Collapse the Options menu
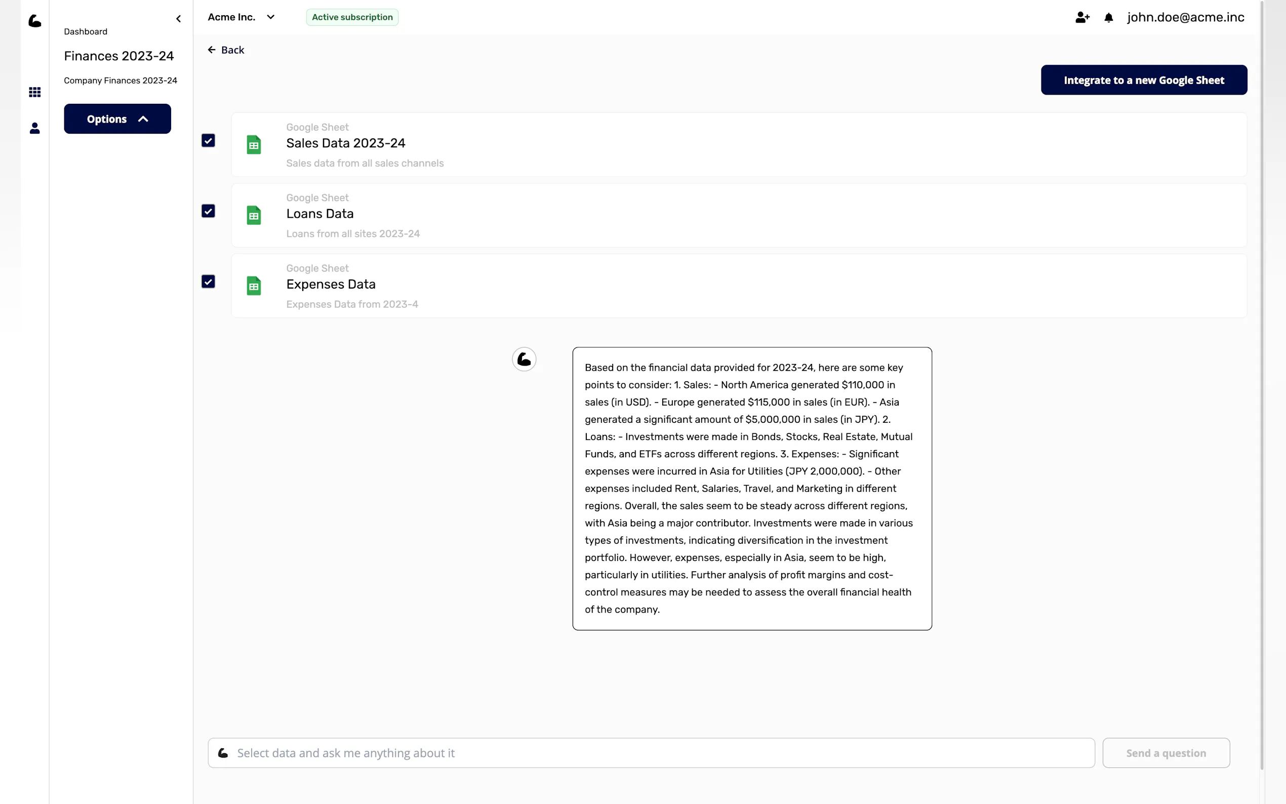Screen dimensions: 1286x804 tap(117, 119)
